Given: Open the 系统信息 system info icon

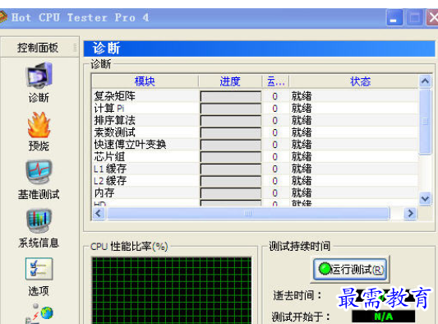Looking at the screenshot, I should tap(39, 221).
